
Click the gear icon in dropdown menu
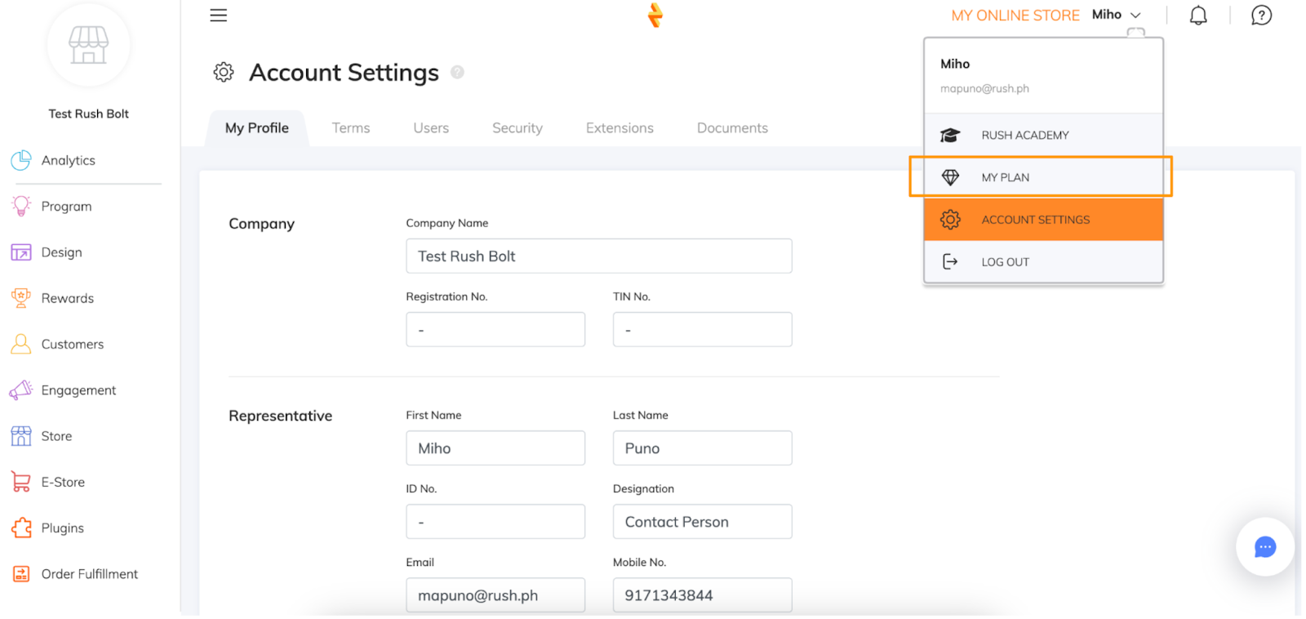tap(950, 219)
